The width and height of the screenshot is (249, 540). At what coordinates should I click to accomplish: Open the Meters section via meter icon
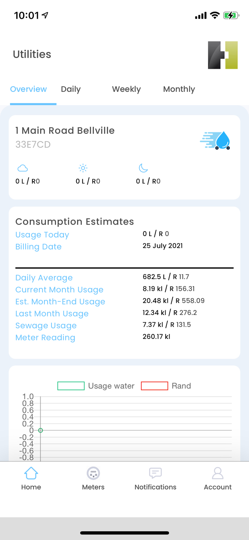[x=93, y=473]
